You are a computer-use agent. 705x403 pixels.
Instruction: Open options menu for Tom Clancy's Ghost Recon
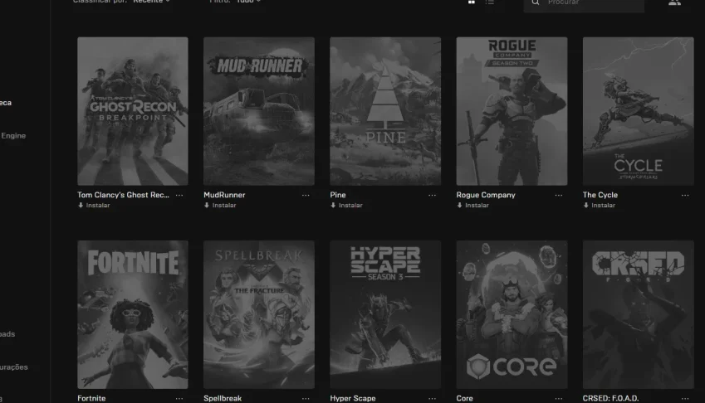179,195
